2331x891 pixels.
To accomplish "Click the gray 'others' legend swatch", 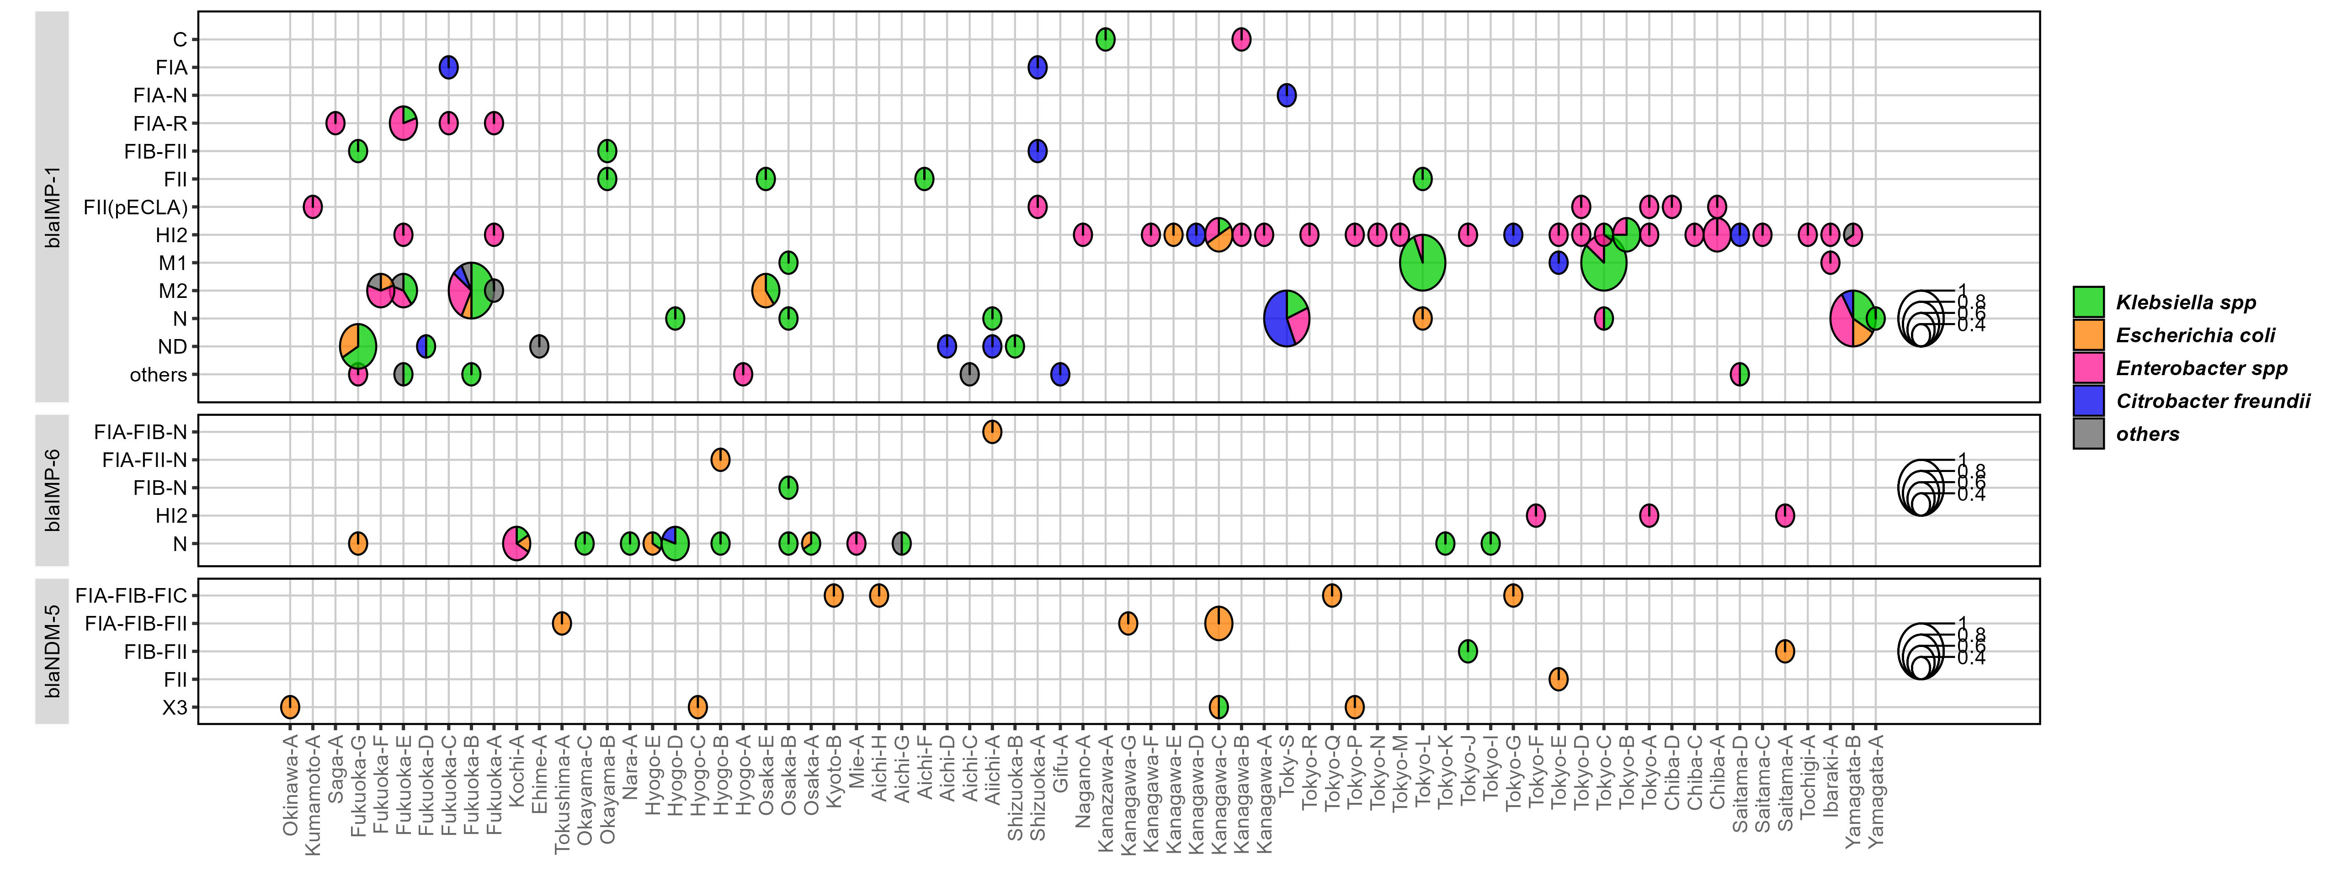I will click(x=2088, y=434).
